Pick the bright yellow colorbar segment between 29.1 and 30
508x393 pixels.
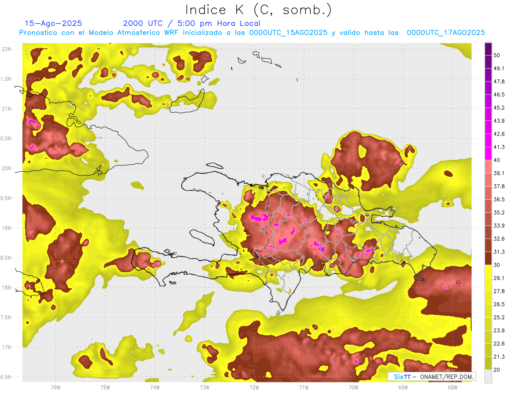[488, 271]
